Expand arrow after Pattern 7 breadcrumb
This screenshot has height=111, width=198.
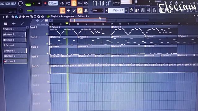tap(89, 16)
